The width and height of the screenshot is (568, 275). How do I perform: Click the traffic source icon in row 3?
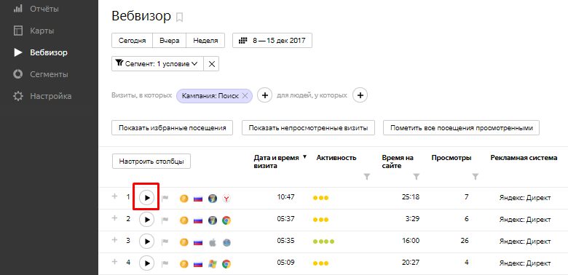pyautogui.click(x=184, y=242)
